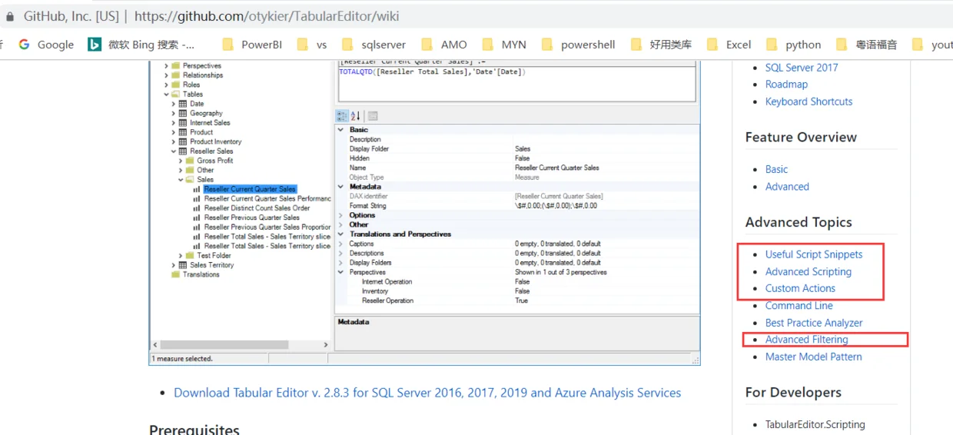This screenshot has height=435, width=953.
Task: Expand the Perspectives tree node
Action: 167,66
